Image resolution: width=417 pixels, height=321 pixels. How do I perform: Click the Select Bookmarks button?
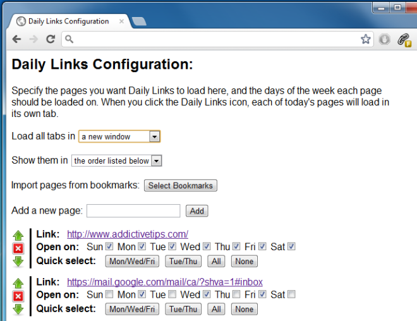click(x=181, y=185)
